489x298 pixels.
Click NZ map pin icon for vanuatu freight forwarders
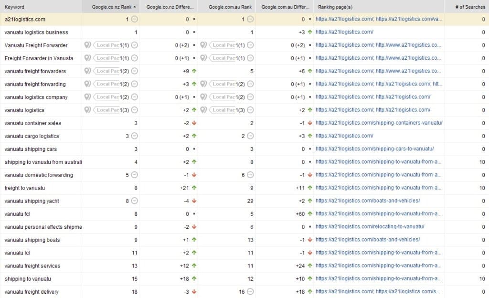coord(88,71)
